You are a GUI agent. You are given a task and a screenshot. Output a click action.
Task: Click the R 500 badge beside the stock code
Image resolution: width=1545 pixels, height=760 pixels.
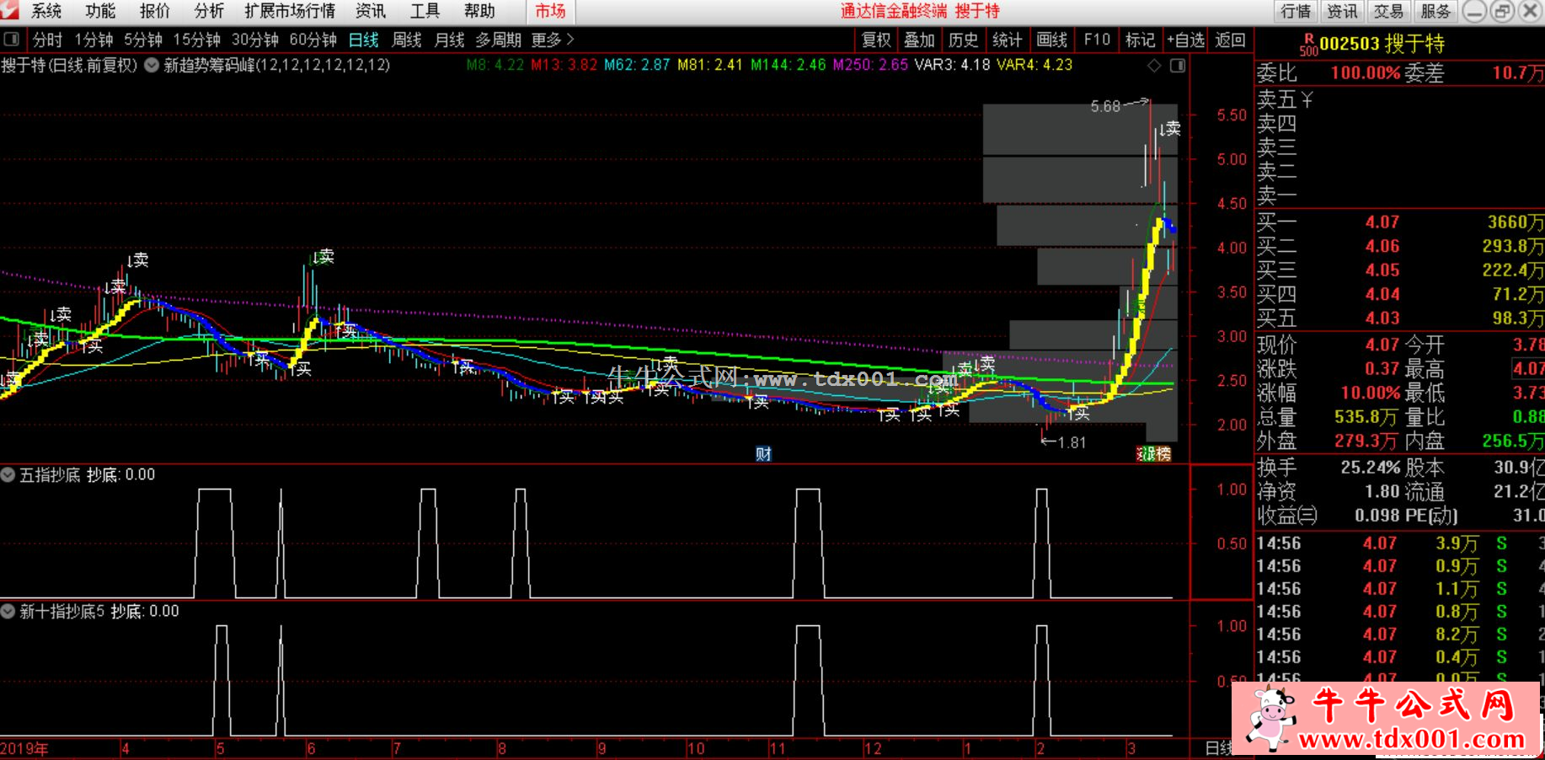coord(1308,45)
